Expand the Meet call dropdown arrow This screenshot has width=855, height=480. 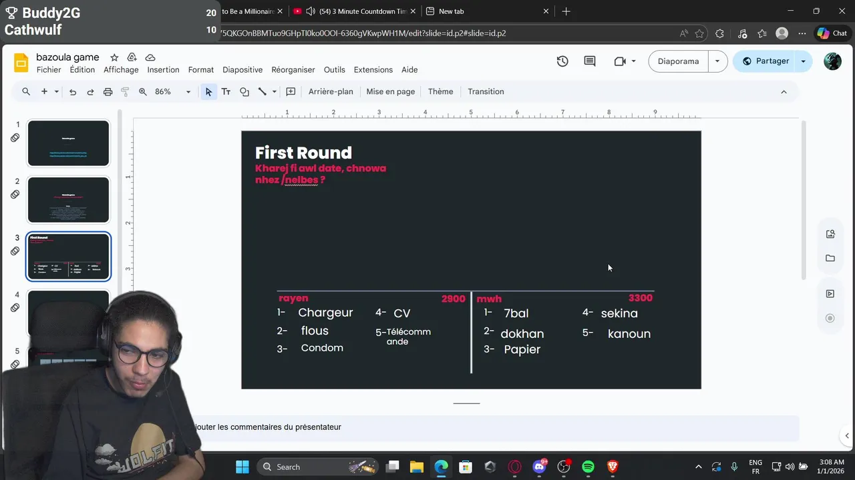point(633,61)
